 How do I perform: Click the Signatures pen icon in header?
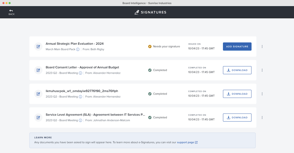[x=137, y=12]
